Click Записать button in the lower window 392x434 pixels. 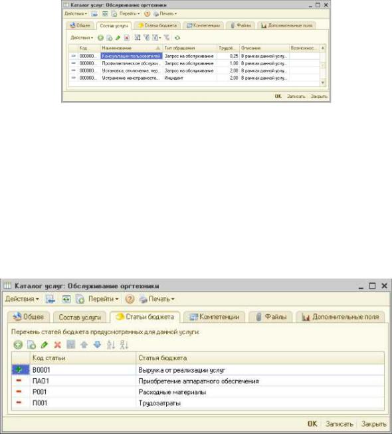340,424
